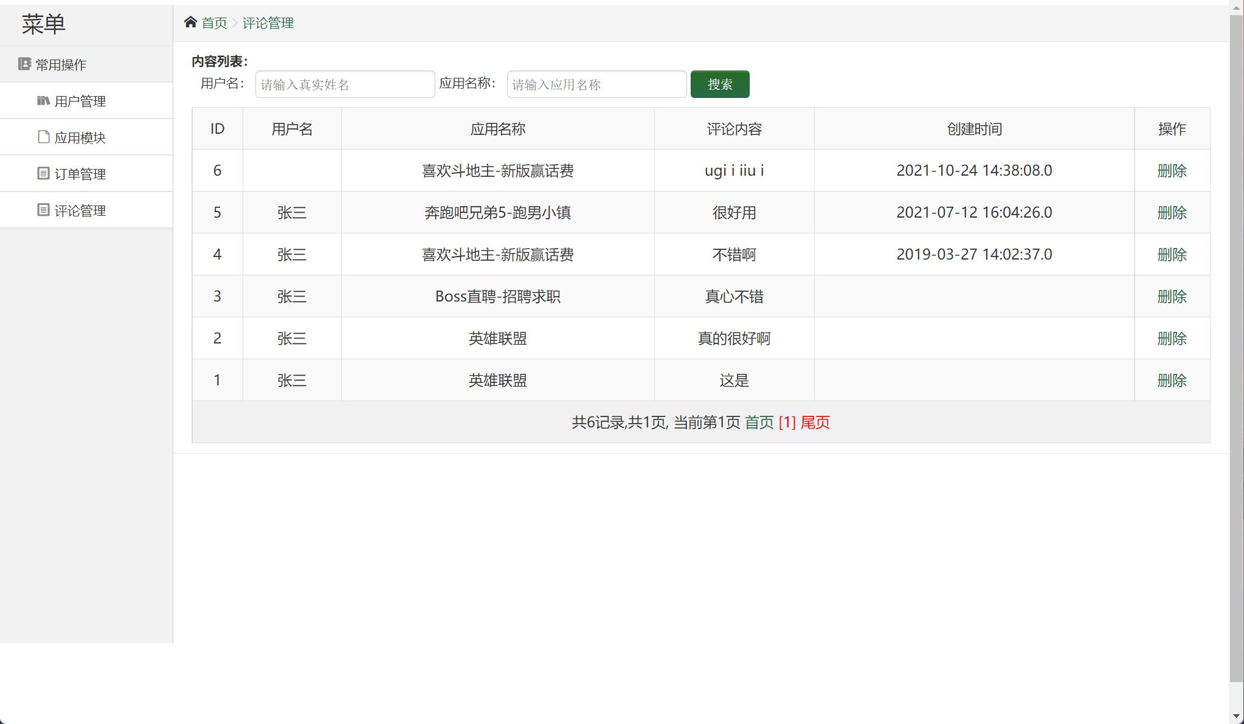Viewport: 1244px width, 724px height.
Task: Delete the Boss直聘-招聘求职 comment
Action: [1172, 296]
